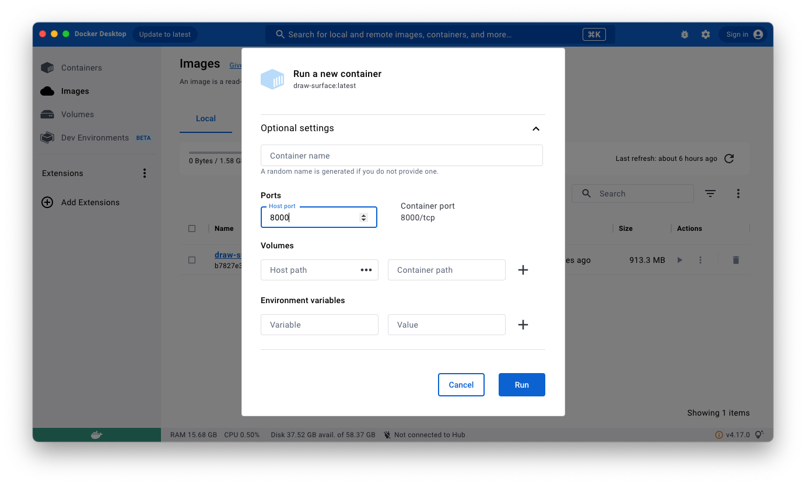Click the Volumes drive icon in sidebar
This screenshot has width=806, height=485.
tap(47, 114)
